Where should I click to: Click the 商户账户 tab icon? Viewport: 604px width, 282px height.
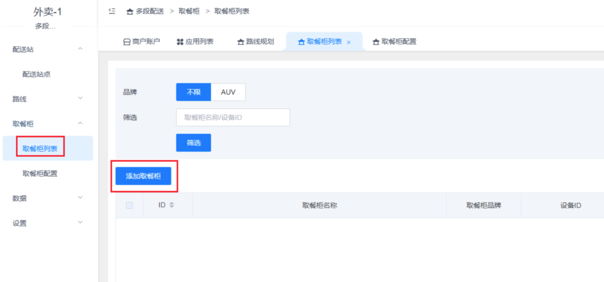(126, 42)
